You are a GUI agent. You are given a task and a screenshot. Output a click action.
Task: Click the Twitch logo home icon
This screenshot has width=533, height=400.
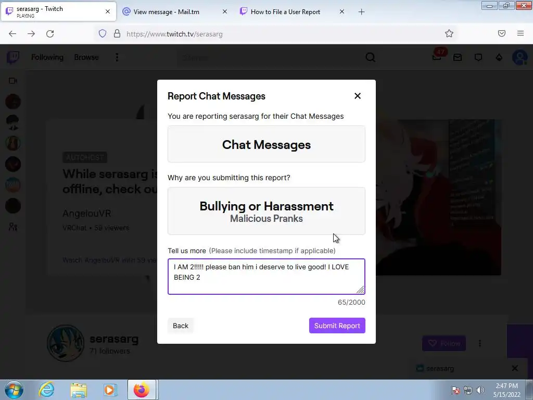pos(13,57)
